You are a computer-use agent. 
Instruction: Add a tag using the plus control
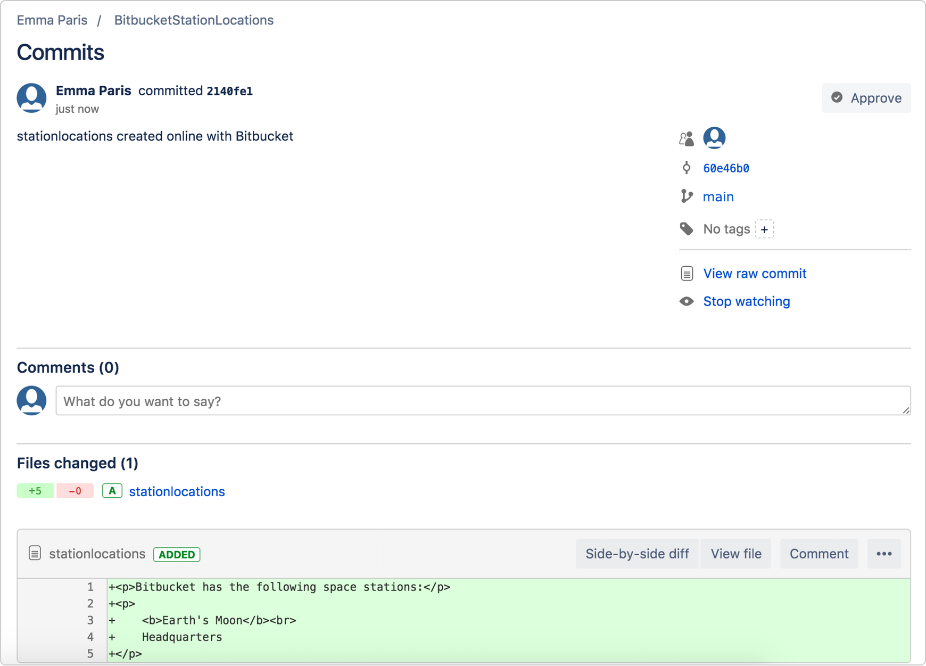click(765, 229)
